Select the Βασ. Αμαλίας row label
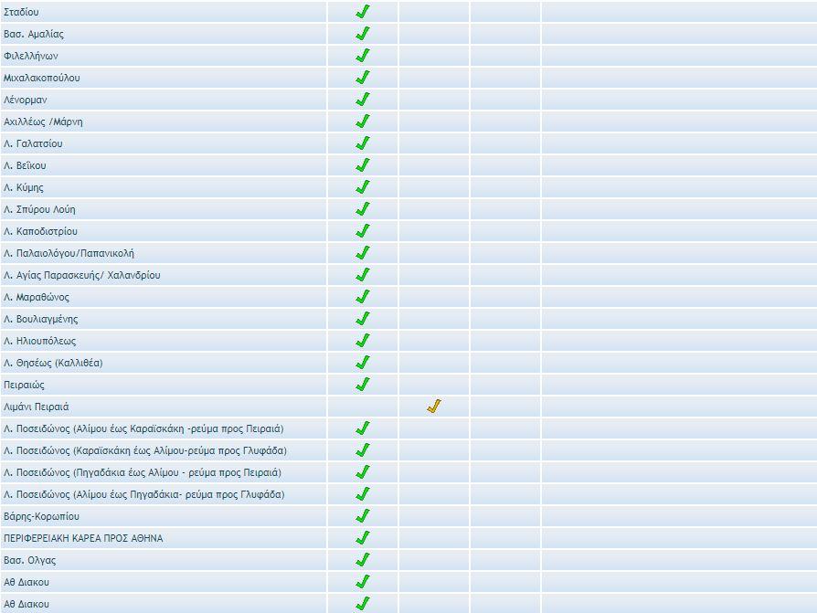 click(x=34, y=34)
